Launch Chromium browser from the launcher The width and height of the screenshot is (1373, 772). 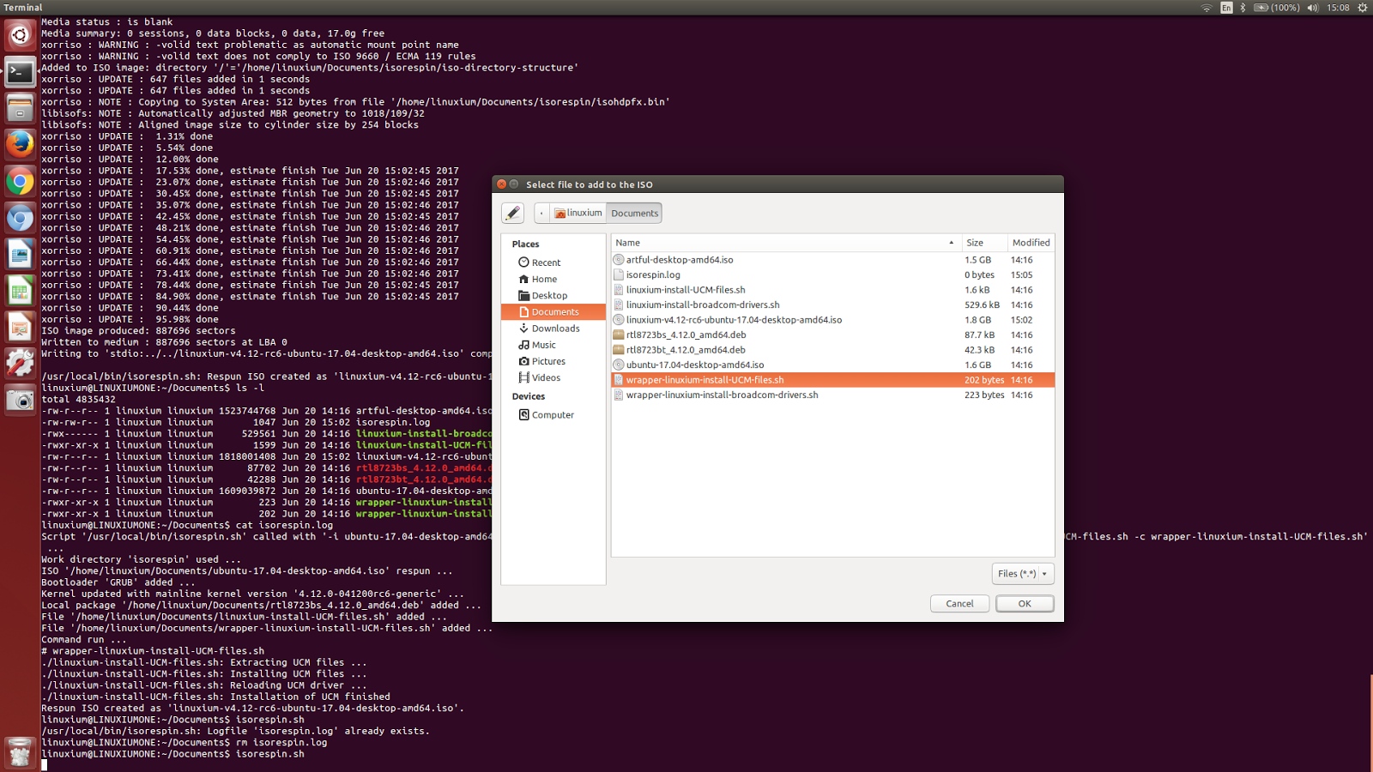point(20,218)
